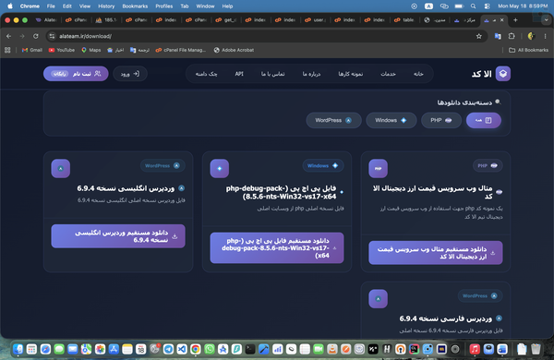The width and height of the screenshot is (554, 360).
Task: Bookmark this page with the star icon
Action: click(478, 36)
